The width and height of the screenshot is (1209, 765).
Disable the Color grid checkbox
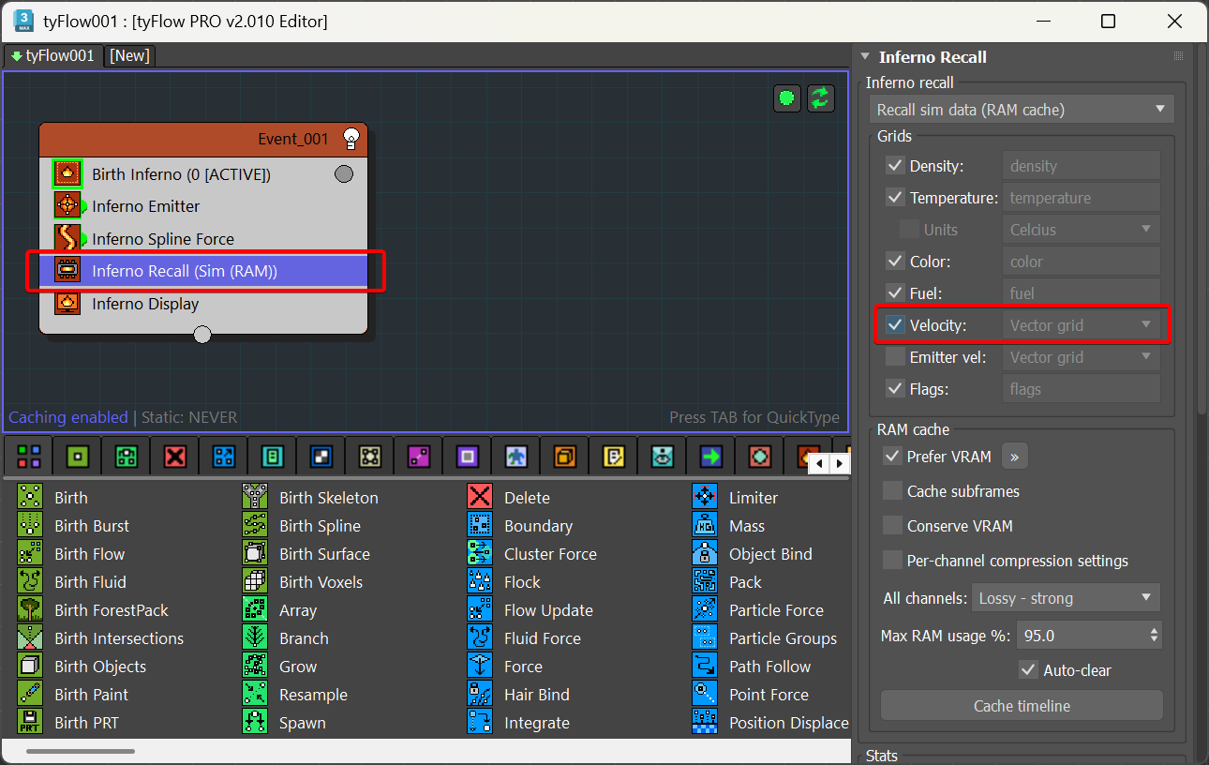click(895, 262)
